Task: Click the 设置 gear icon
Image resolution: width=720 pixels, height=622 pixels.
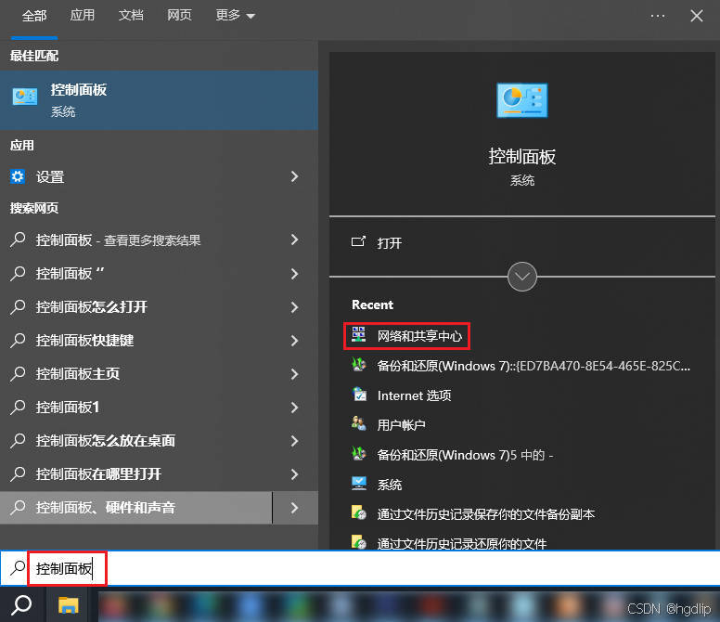Action: pos(18,176)
